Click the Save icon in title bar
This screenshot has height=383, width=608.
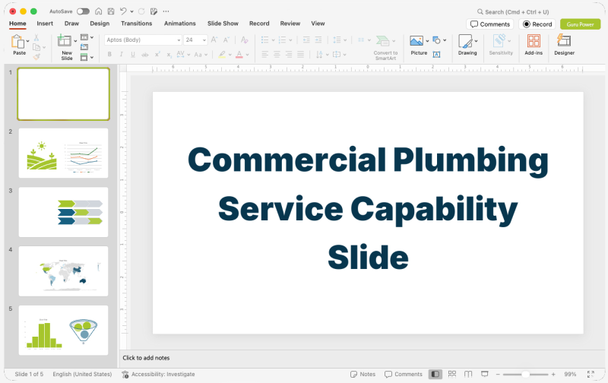pos(110,11)
